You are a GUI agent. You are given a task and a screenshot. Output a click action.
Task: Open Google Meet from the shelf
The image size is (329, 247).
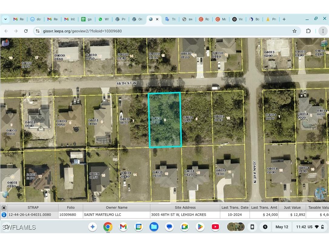(184, 227)
